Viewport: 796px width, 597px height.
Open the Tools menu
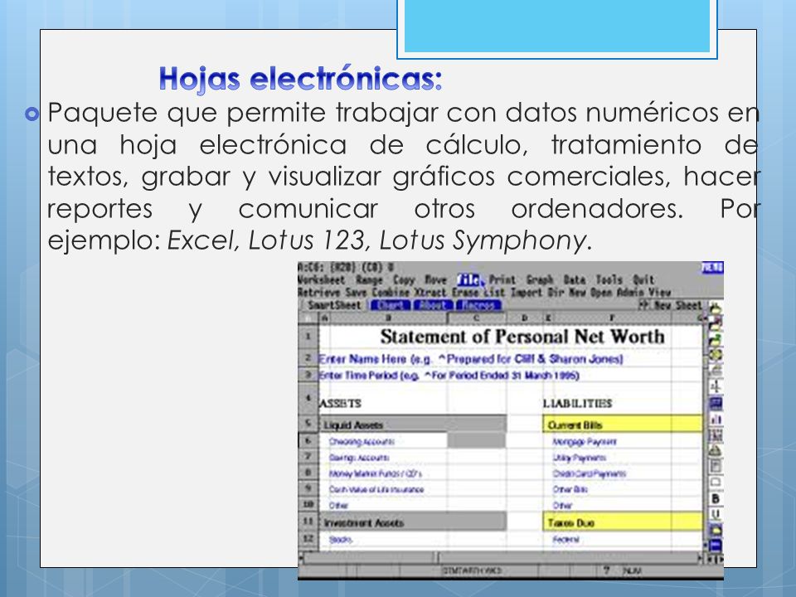[609, 279]
